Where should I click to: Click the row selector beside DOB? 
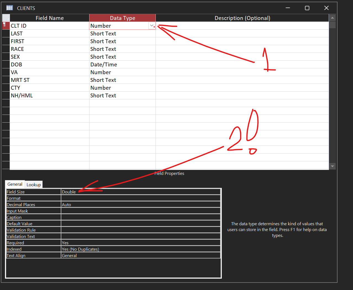pos(6,64)
